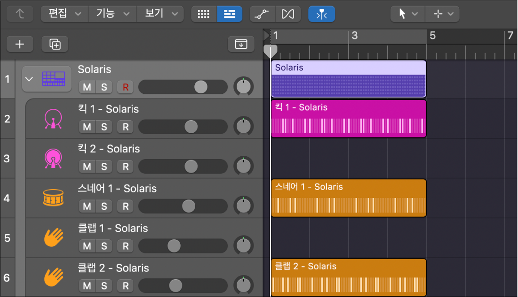This screenshot has height=297, width=518.
Task: Select the step grid view icon in toolbar
Action: 203,14
